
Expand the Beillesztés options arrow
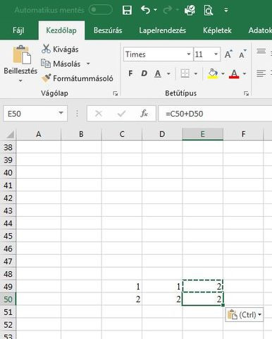click(x=20, y=81)
